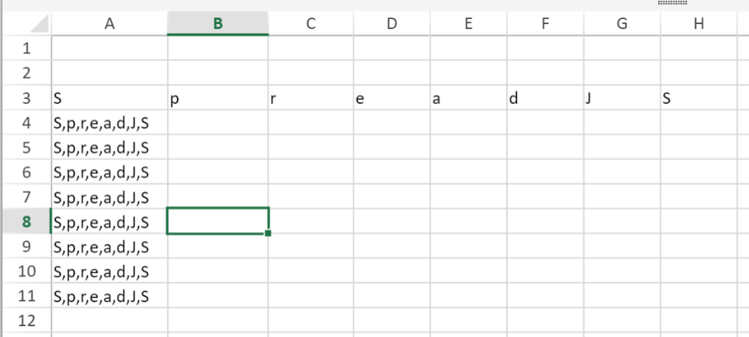
Task: Select column B header
Action: click(218, 24)
